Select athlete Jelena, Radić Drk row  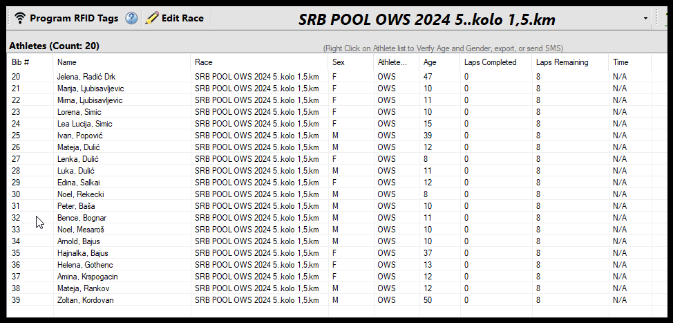[x=86, y=77]
